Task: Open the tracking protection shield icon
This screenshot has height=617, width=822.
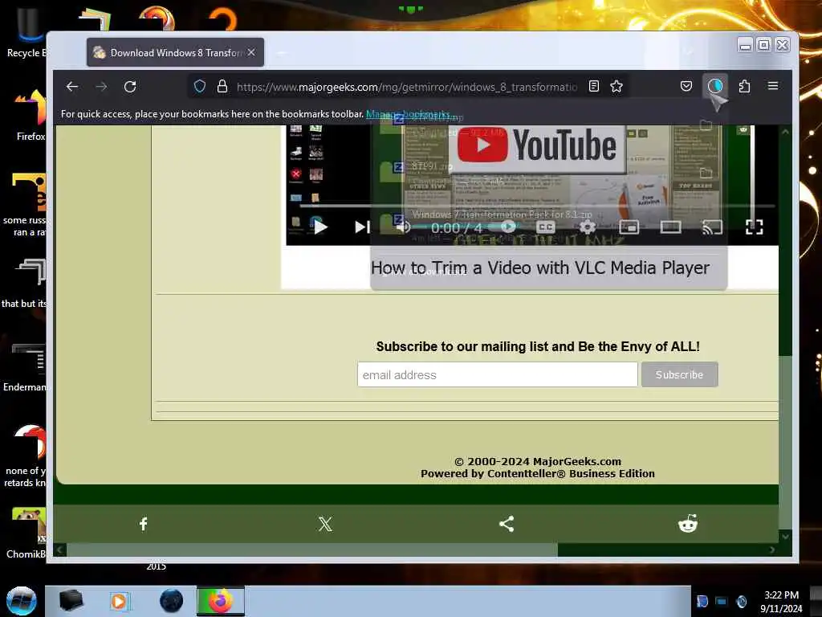Action: (200, 86)
